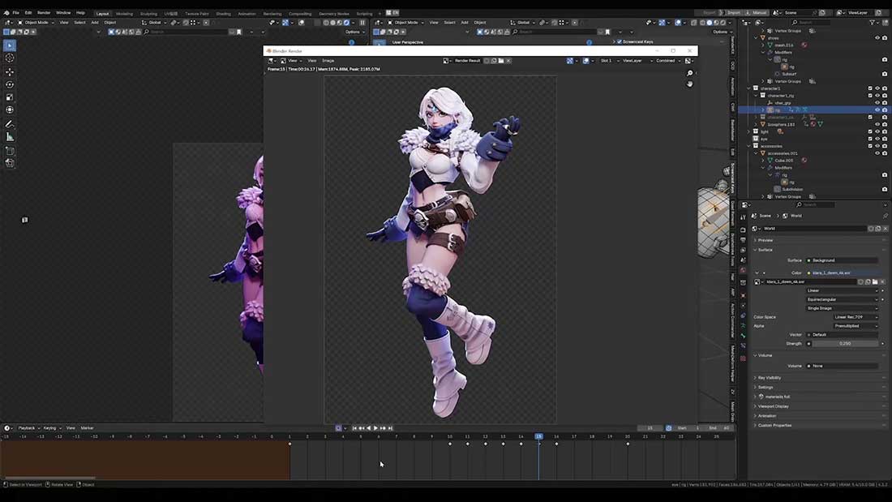Open Global transform orientation dropdown
The width and height of the screenshot is (892, 502).
[x=154, y=23]
